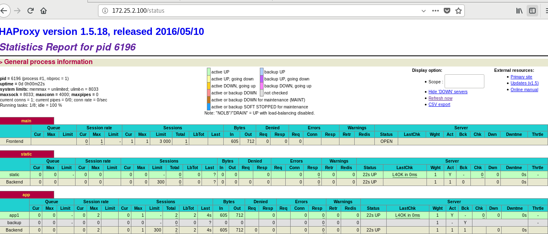
Task: Click the Statistics Report for pid 6196 heading
Action: click(x=68, y=47)
